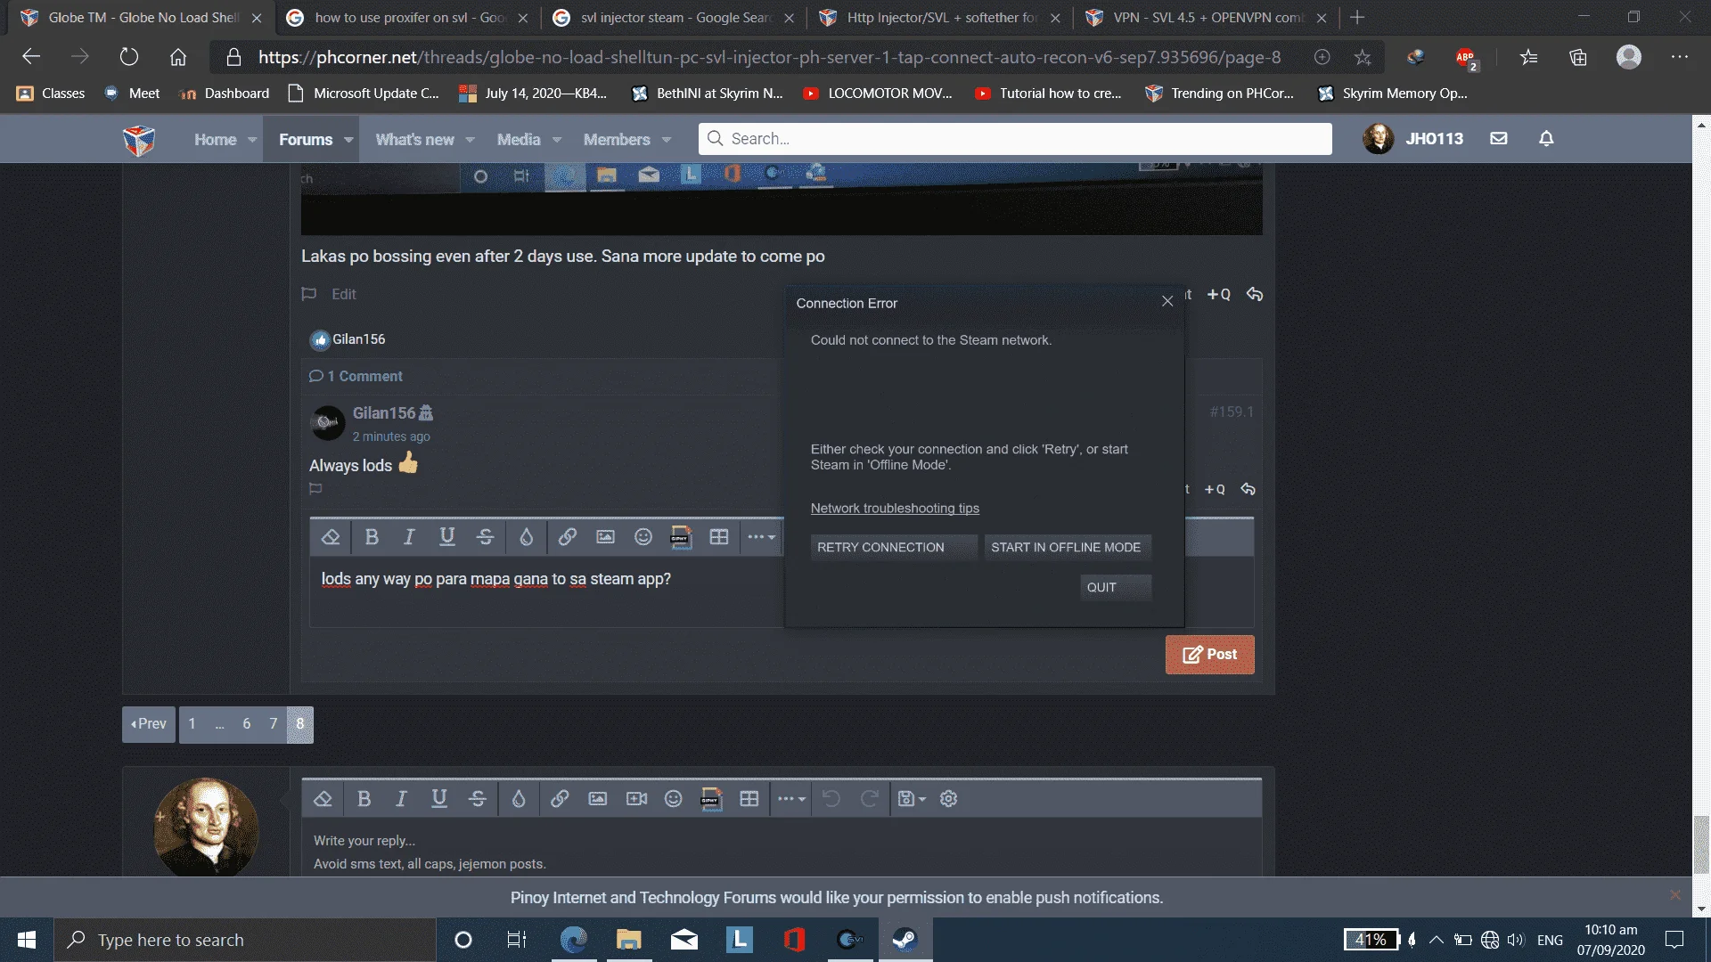1711x962 pixels.
Task: Click Italic in the reply editor toolbar
Action: (x=401, y=799)
